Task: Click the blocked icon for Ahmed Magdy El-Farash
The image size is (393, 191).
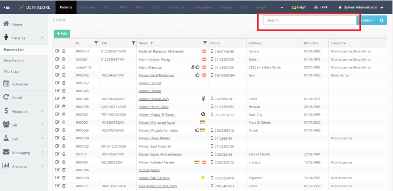Action: (x=203, y=114)
